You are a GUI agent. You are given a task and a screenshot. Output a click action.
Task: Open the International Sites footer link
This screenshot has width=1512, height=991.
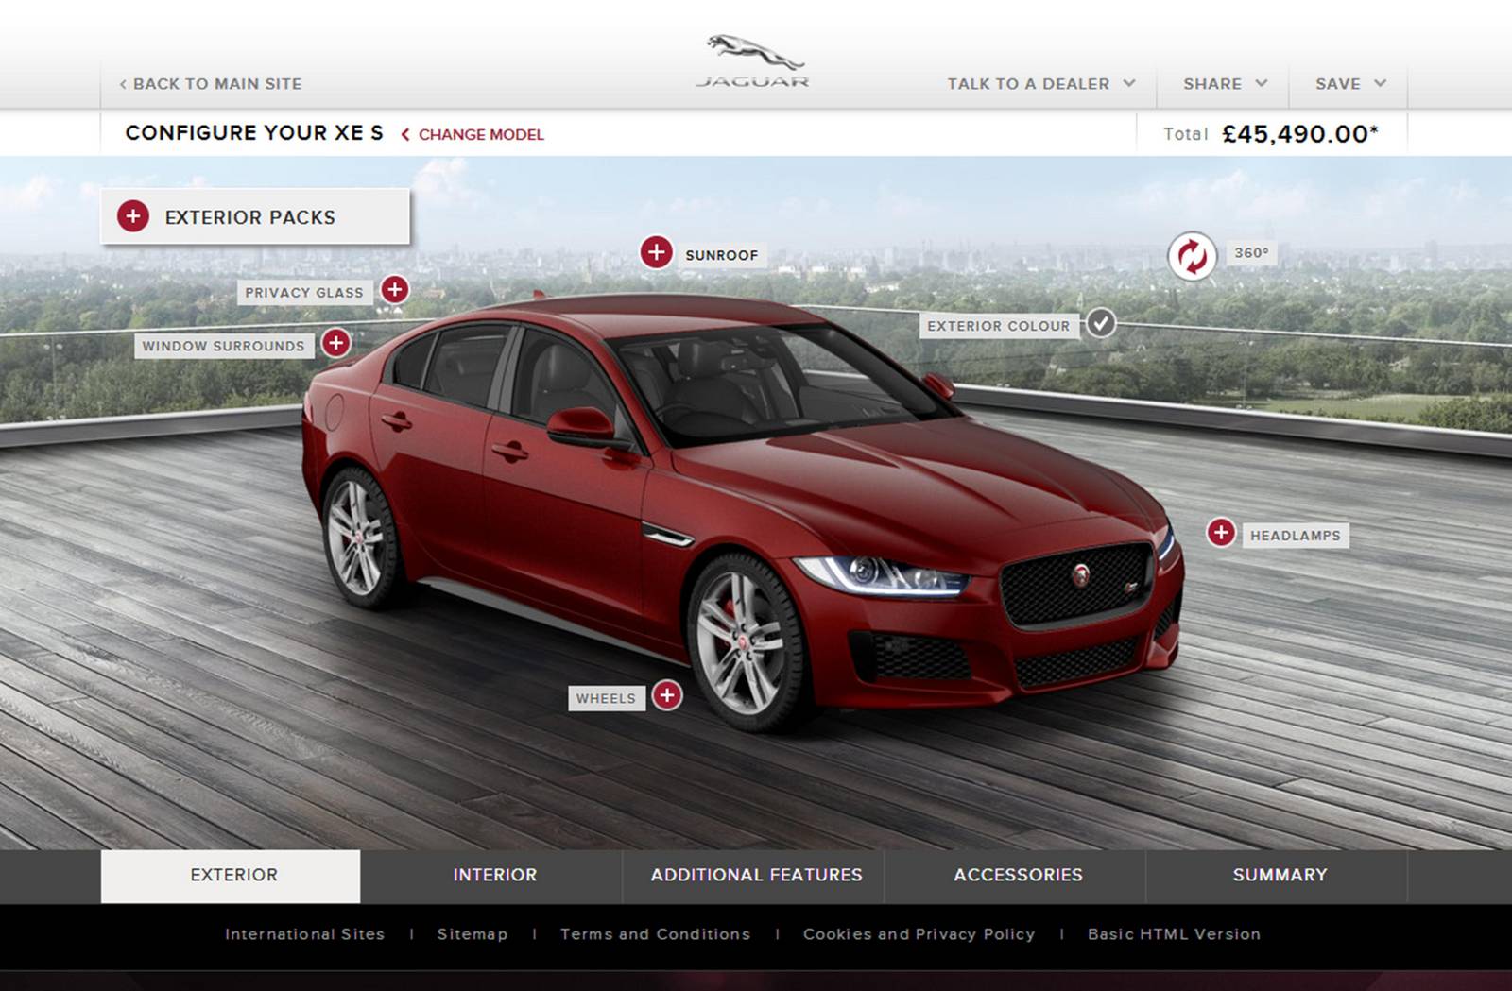[x=305, y=934]
